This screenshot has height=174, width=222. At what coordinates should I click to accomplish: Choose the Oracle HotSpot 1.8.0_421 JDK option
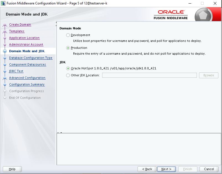[68, 69]
